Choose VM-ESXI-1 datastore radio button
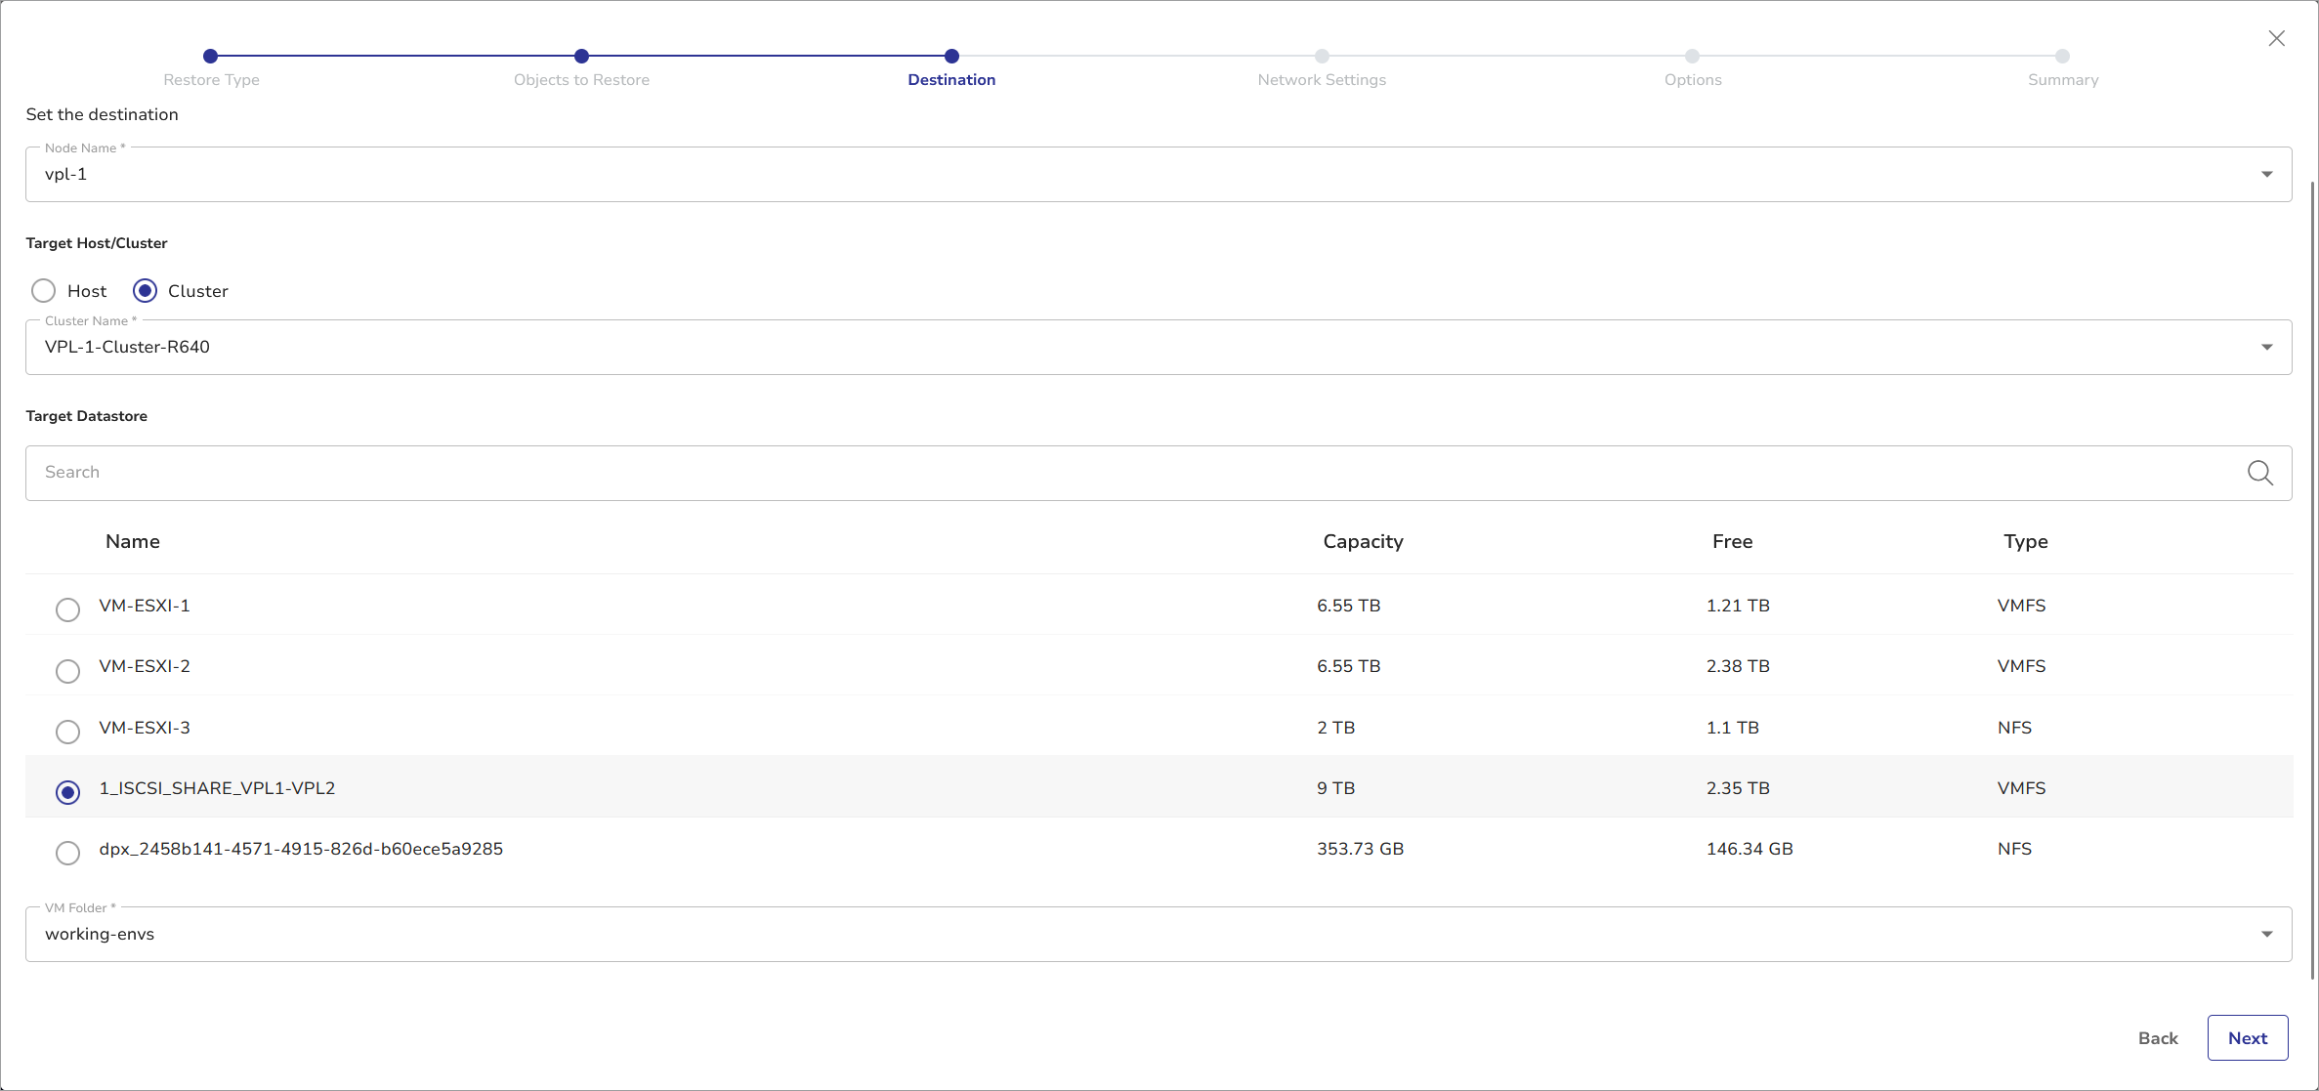Screen dimensions: 2319x1091 [x=67, y=609]
